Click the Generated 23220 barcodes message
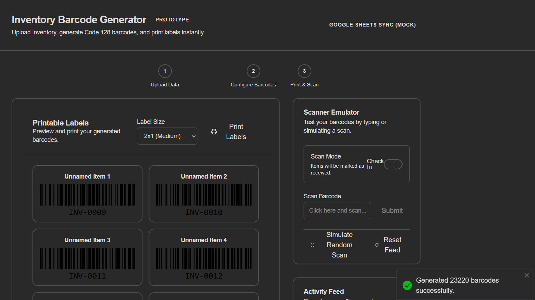Screen dimensions: 535x300 pyautogui.click(x=457, y=285)
